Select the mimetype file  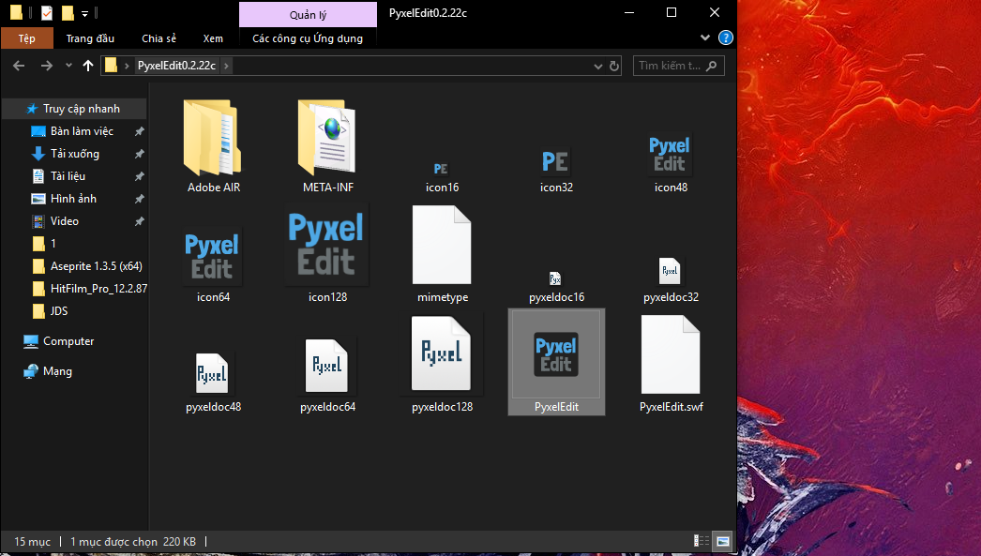click(x=442, y=247)
